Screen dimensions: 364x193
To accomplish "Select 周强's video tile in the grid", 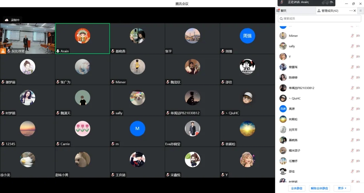I will [x=247, y=38].
